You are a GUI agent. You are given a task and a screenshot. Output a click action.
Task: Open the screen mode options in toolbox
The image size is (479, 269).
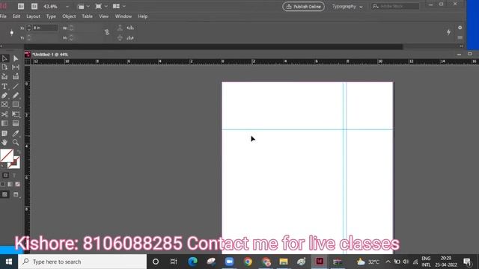[16, 194]
